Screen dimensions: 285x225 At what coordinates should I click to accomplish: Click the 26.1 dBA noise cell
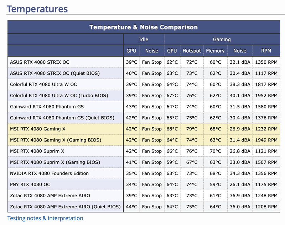[x=240, y=184]
